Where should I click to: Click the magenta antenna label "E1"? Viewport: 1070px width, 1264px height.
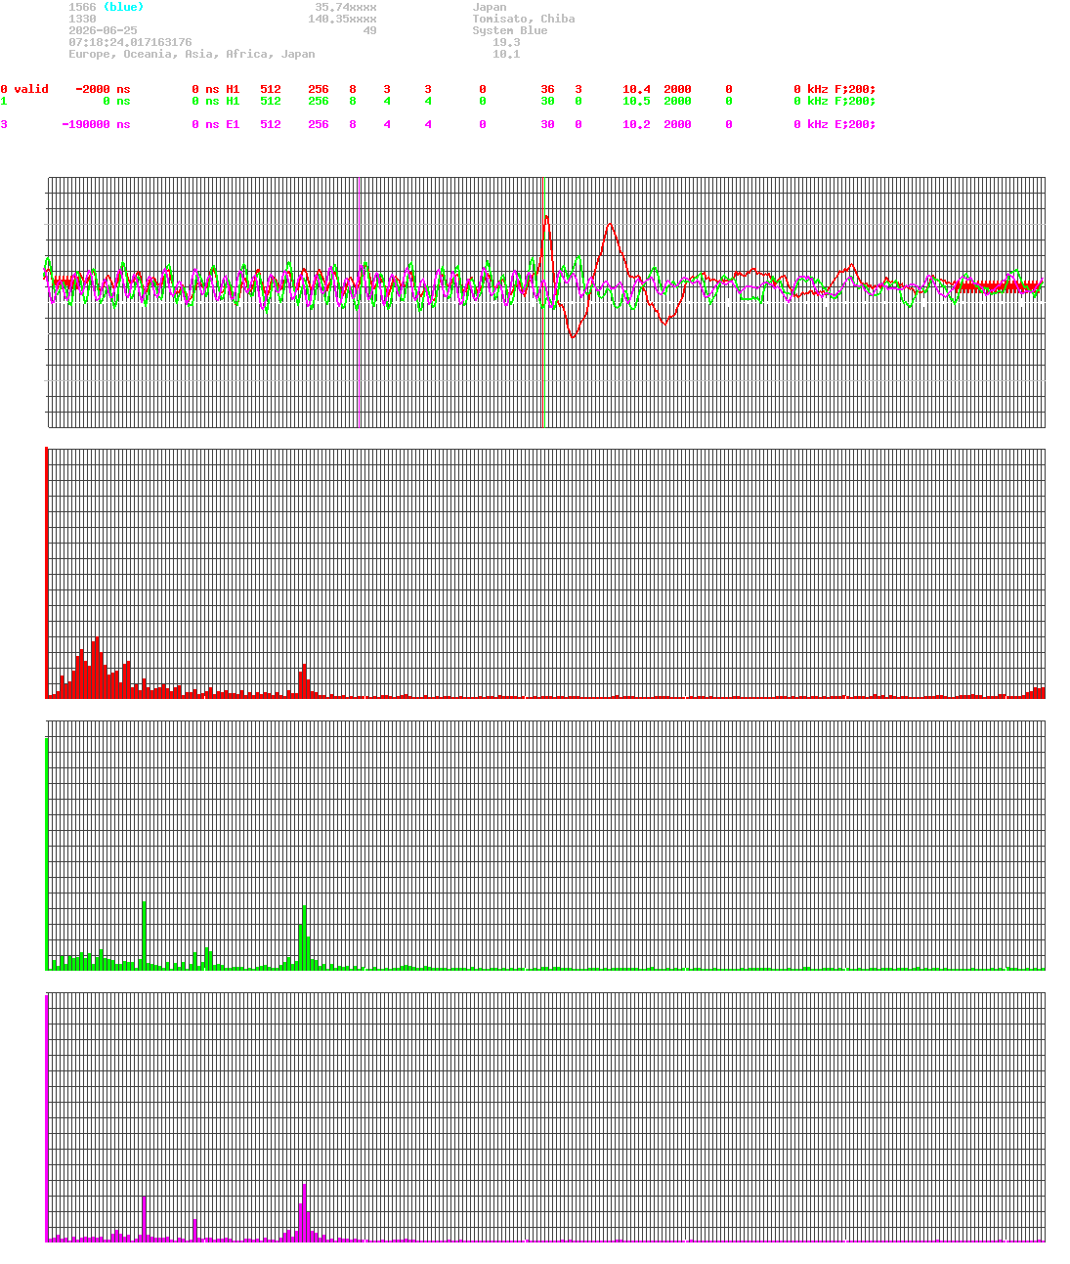pos(233,124)
